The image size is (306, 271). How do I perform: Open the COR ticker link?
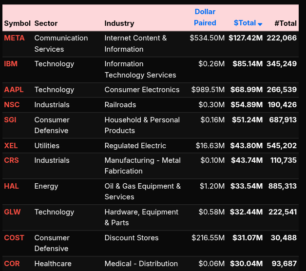12,264
